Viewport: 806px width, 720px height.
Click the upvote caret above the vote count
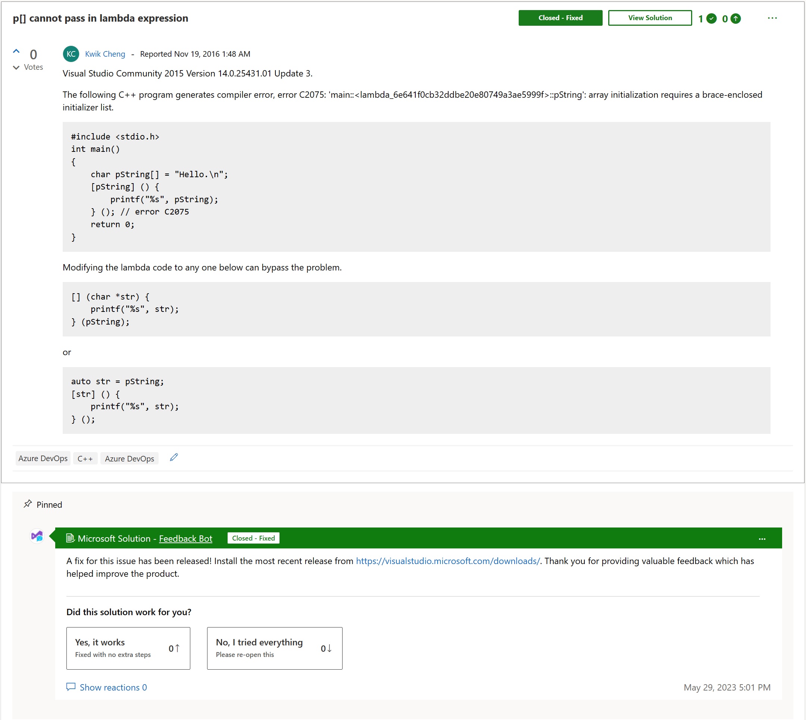pyautogui.click(x=16, y=50)
